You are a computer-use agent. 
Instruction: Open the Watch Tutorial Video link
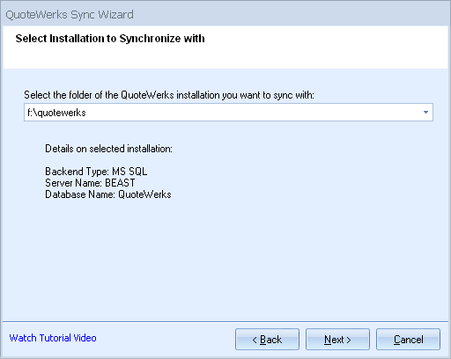(x=53, y=338)
